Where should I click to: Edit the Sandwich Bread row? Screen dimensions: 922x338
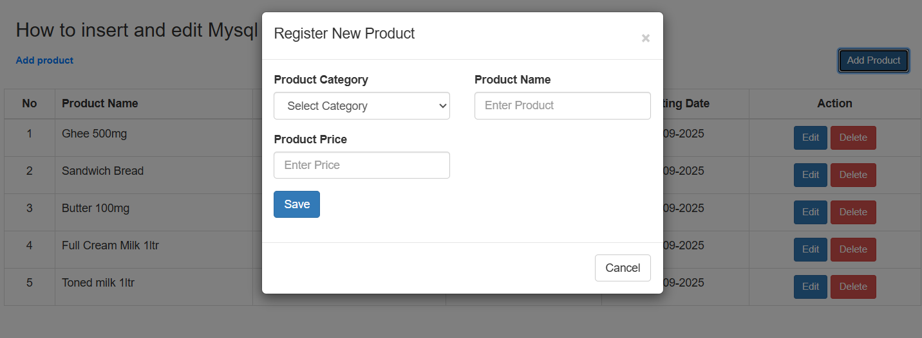coord(810,175)
